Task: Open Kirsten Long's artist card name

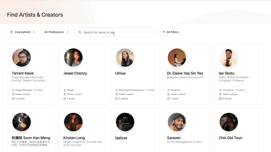Action: [x=74, y=138]
